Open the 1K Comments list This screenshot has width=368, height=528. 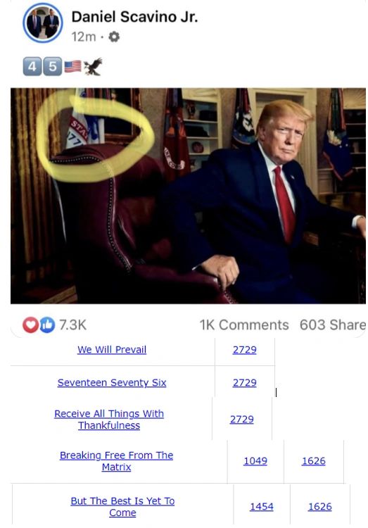[x=244, y=325]
